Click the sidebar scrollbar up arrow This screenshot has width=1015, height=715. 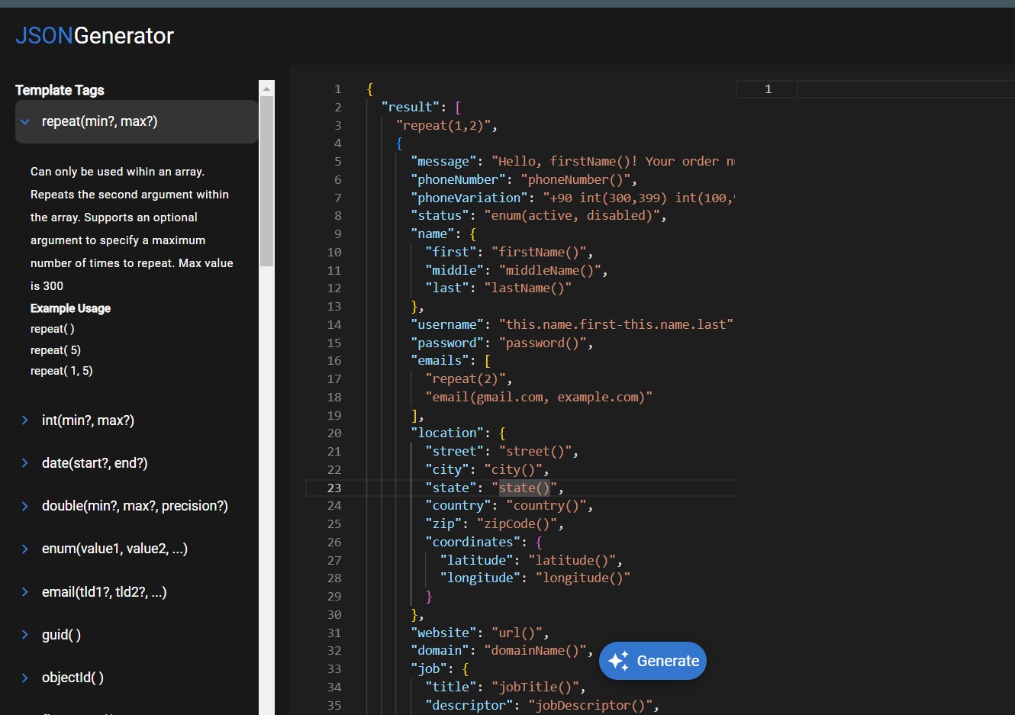[x=266, y=89]
